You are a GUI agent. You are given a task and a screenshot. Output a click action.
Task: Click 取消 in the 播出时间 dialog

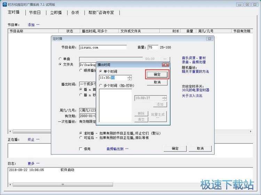click(x=157, y=82)
